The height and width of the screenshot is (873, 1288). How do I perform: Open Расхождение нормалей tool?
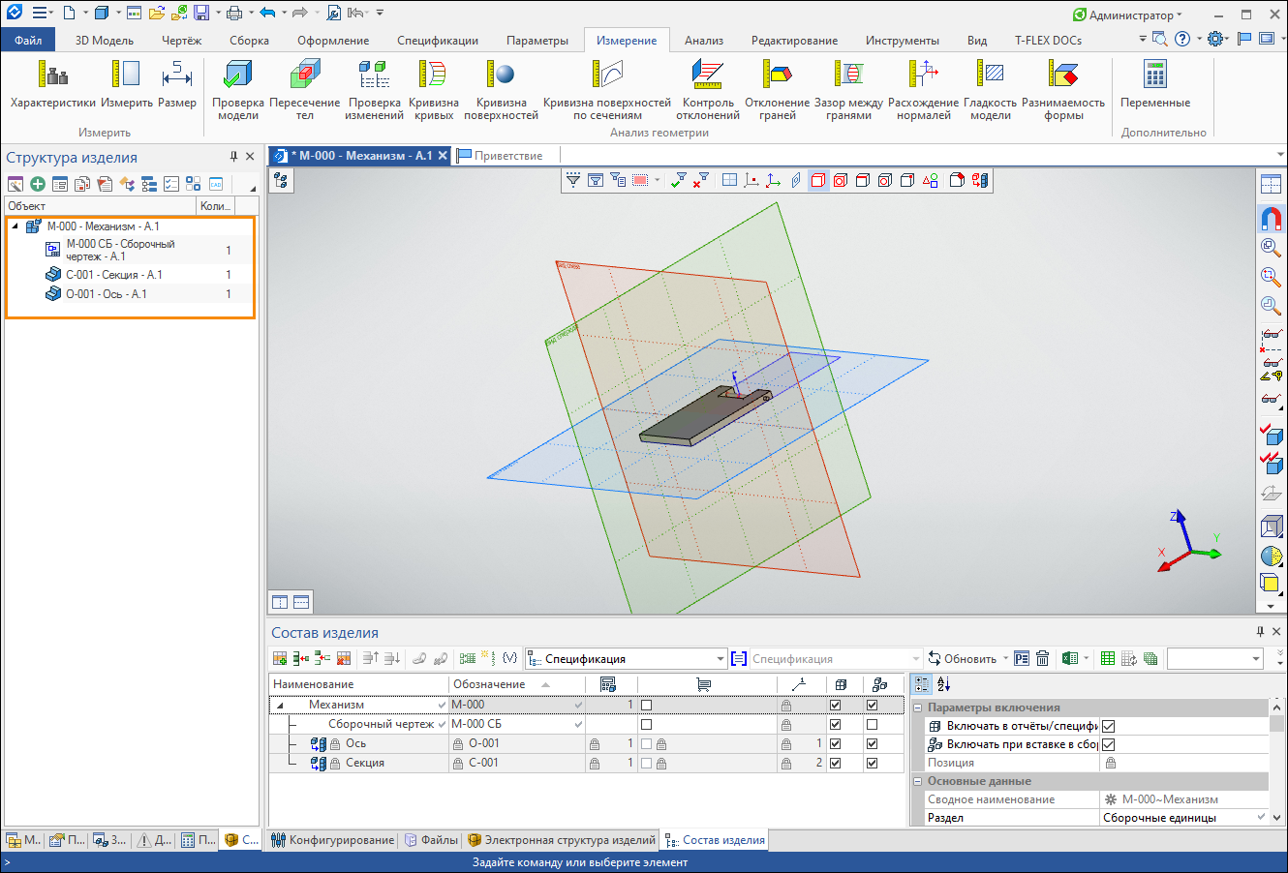pos(924,89)
